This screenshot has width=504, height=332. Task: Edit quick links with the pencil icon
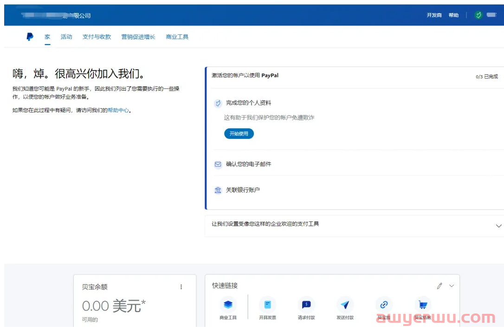(439, 286)
